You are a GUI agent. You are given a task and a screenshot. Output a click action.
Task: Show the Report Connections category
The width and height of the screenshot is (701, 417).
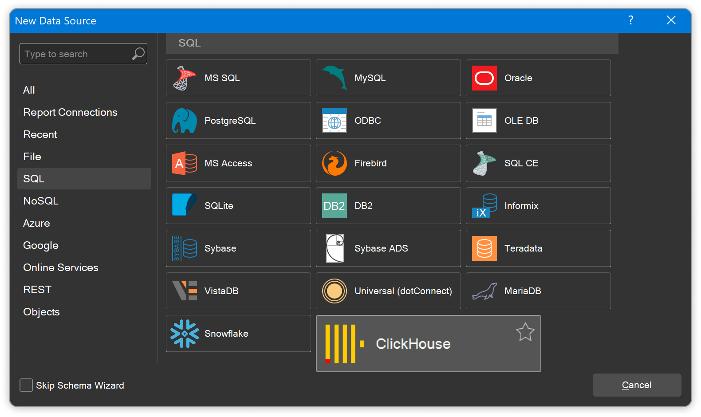point(70,112)
